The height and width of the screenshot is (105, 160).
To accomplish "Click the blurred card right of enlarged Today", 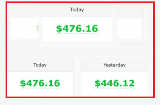I will pyautogui.click(x=129, y=28).
